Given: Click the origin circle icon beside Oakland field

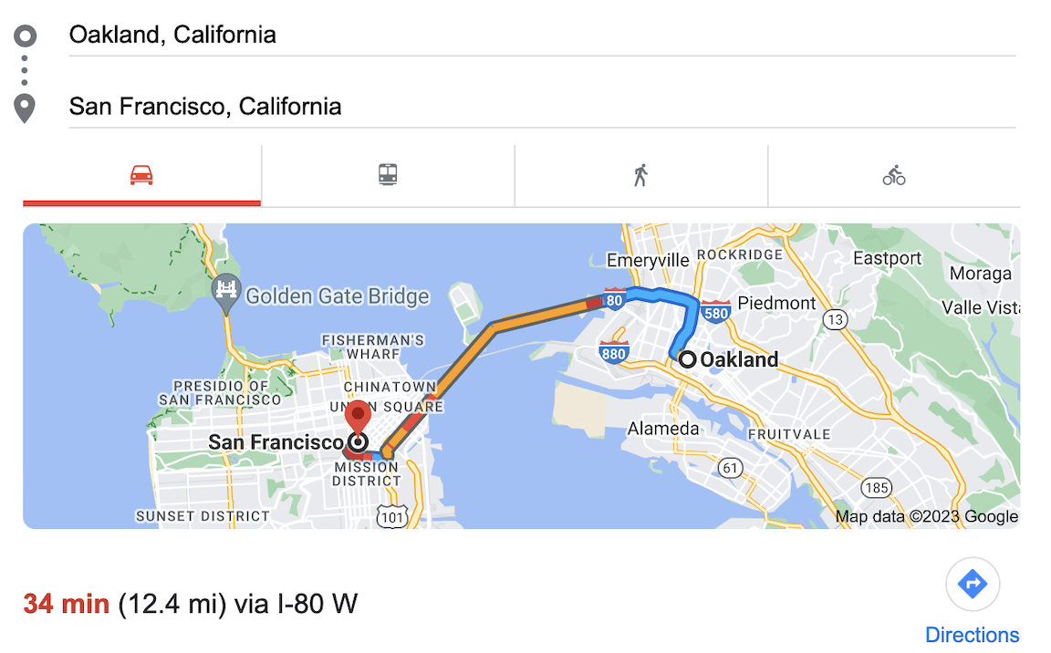Looking at the screenshot, I should pyautogui.click(x=26, y=36).
